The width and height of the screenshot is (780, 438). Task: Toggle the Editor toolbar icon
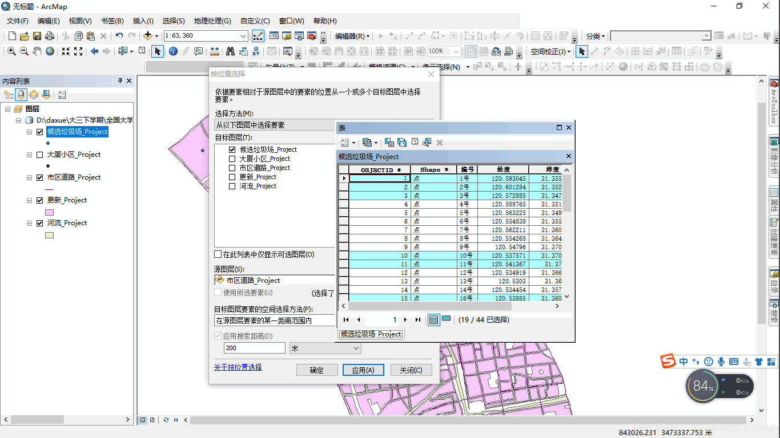point(258,36)
